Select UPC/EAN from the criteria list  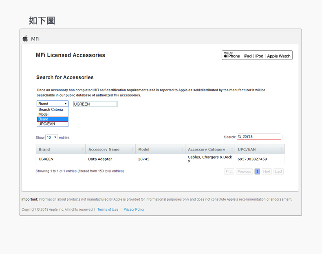46,124
